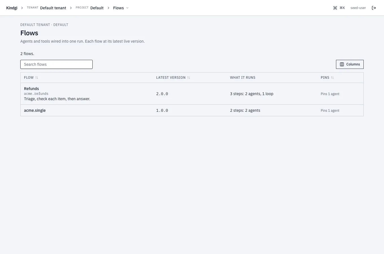Click the 'What it runs' column header
The width and height of the screenshot is (384, 254).
tap(243, 78)
